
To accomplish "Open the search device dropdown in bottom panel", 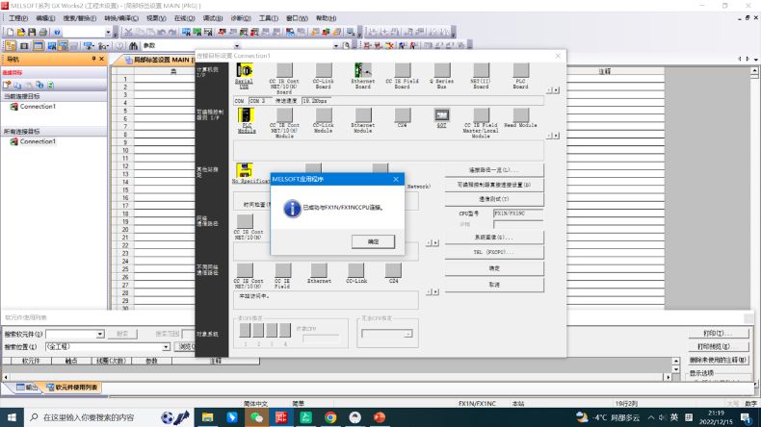I will pos(100,334).
